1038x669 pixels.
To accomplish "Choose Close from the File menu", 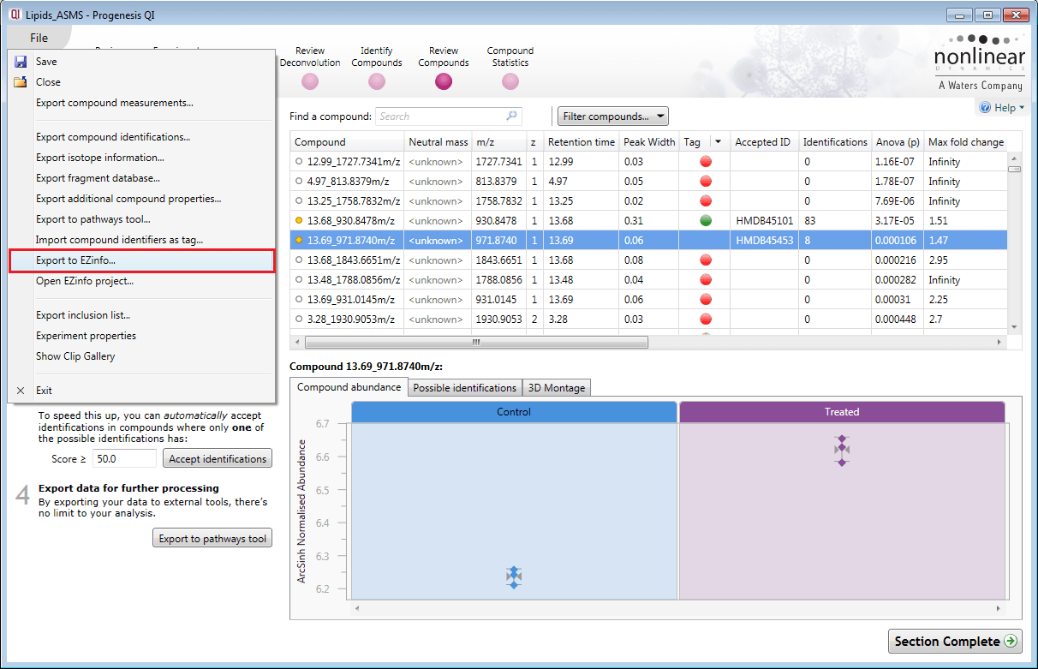I will (x=48, y=82).
